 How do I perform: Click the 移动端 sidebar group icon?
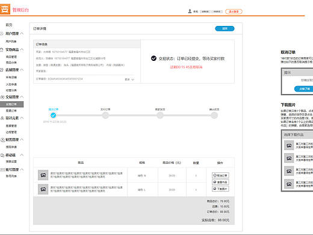[x=2, y=155]
